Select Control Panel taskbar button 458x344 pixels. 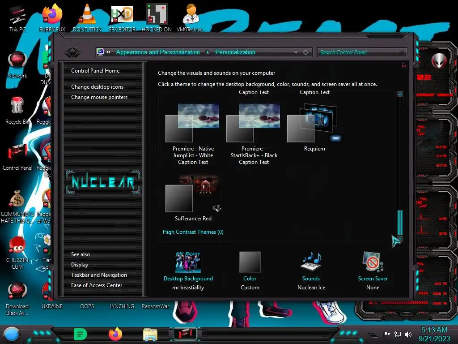pyautogui.click(x=185, y=334)
